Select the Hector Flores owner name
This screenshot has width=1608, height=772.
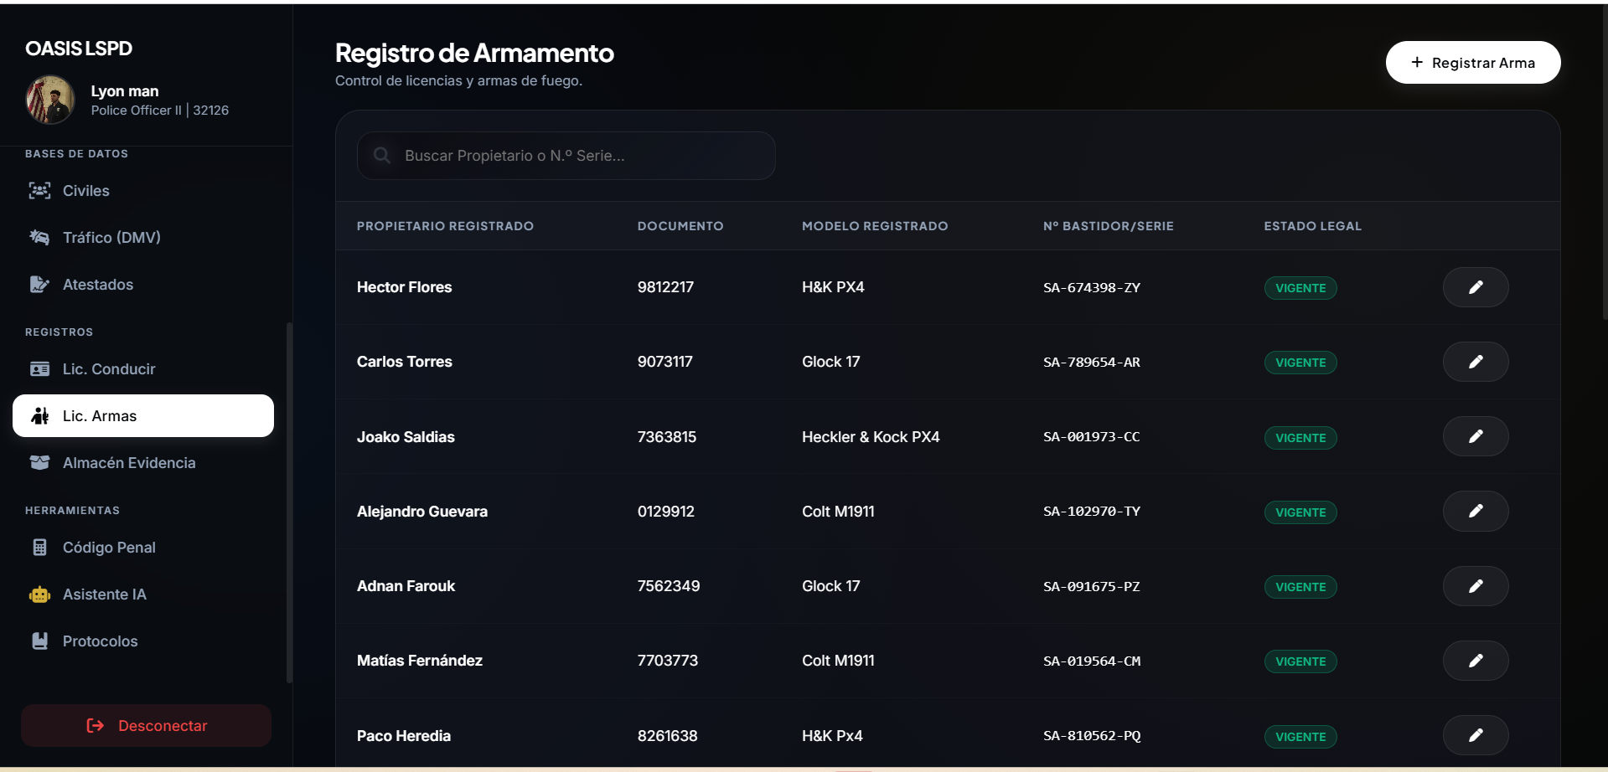click(x=405, y=287)
